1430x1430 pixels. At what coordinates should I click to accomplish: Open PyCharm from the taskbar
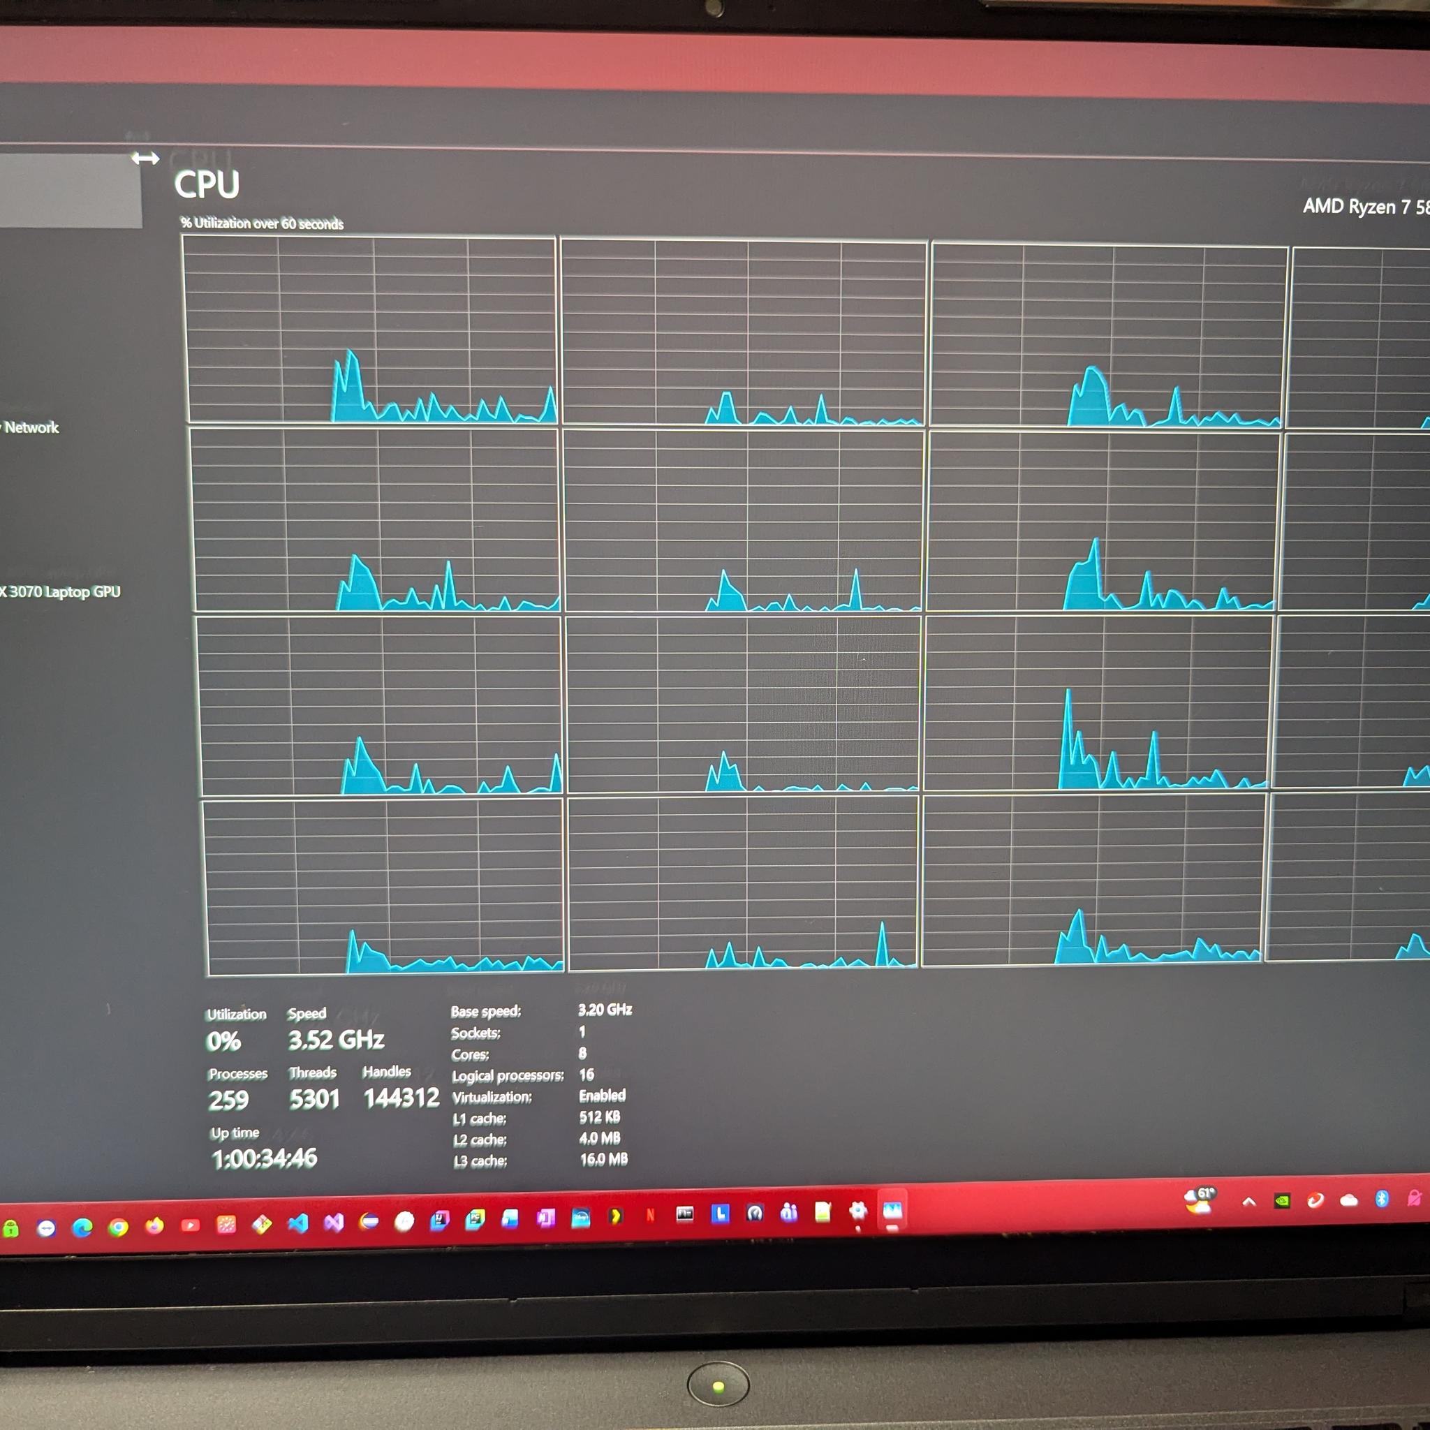point(476,1218)
